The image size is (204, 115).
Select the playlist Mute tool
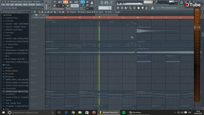click(x=48, y=12)
